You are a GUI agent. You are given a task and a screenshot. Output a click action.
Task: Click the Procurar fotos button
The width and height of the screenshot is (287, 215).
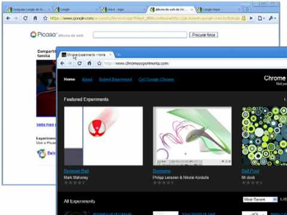click(x=203, y=35)
